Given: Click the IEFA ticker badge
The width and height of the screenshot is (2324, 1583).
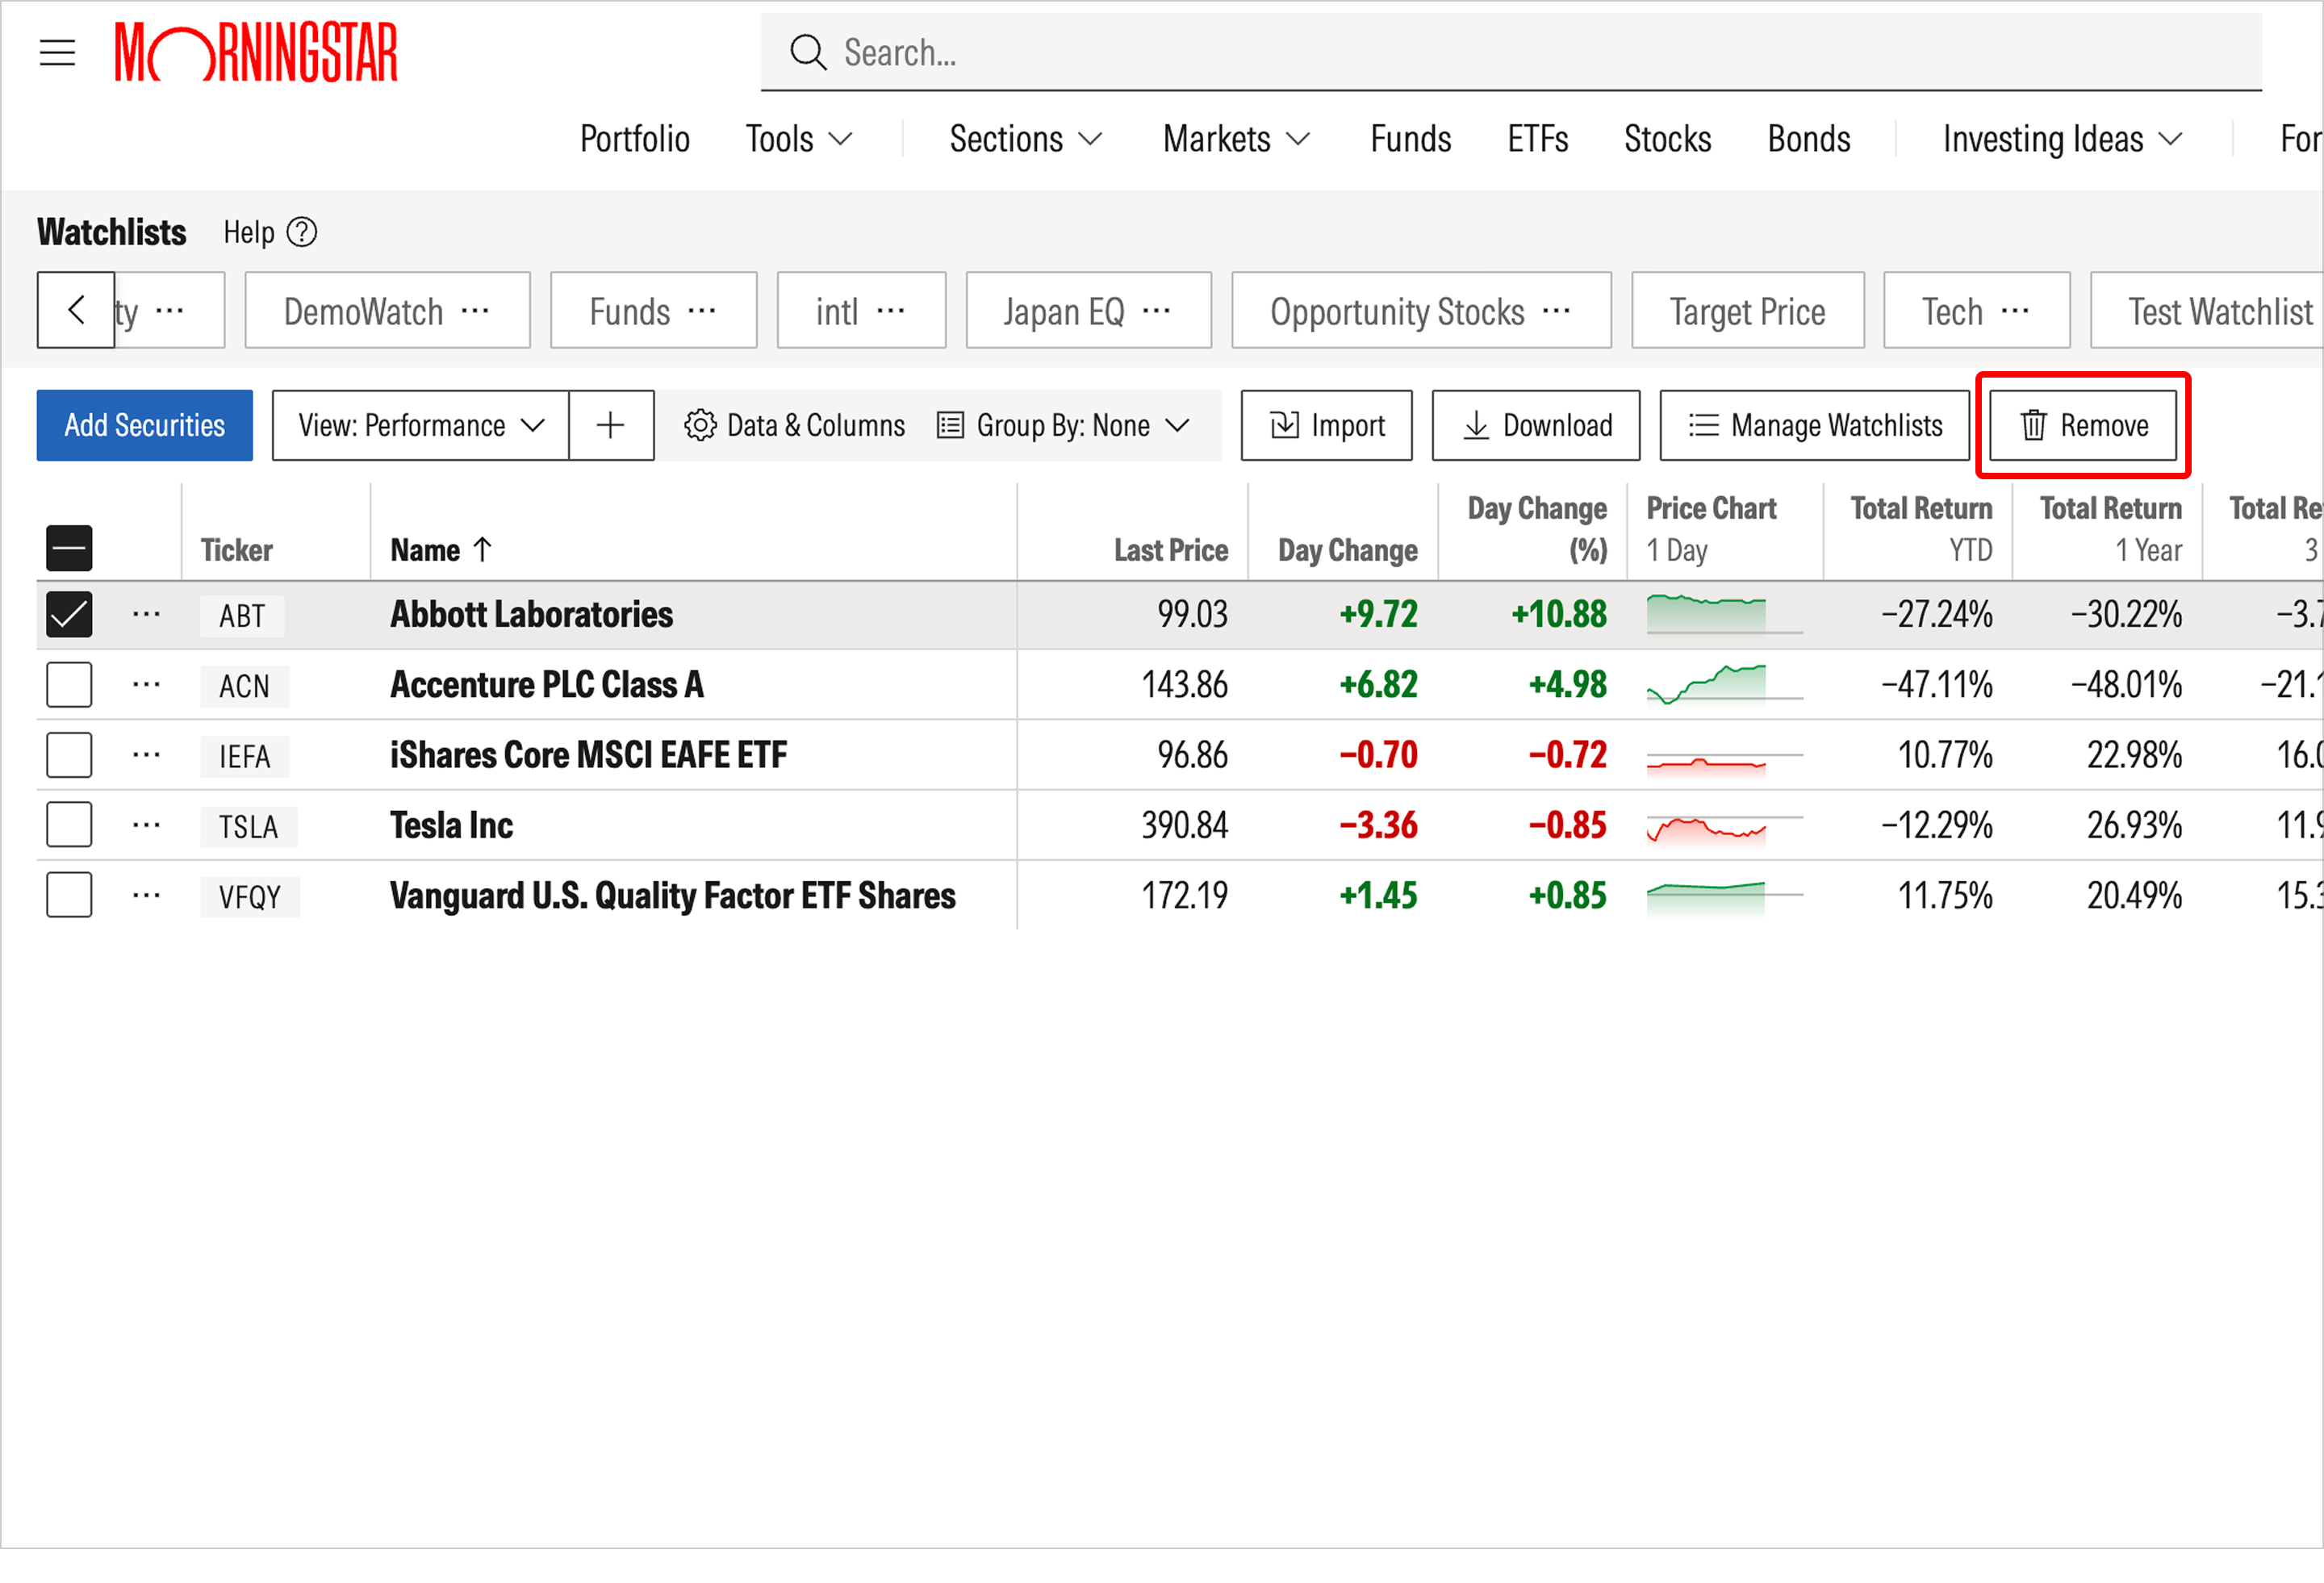Looking at the screenshot, I should (x=245, y=756).
